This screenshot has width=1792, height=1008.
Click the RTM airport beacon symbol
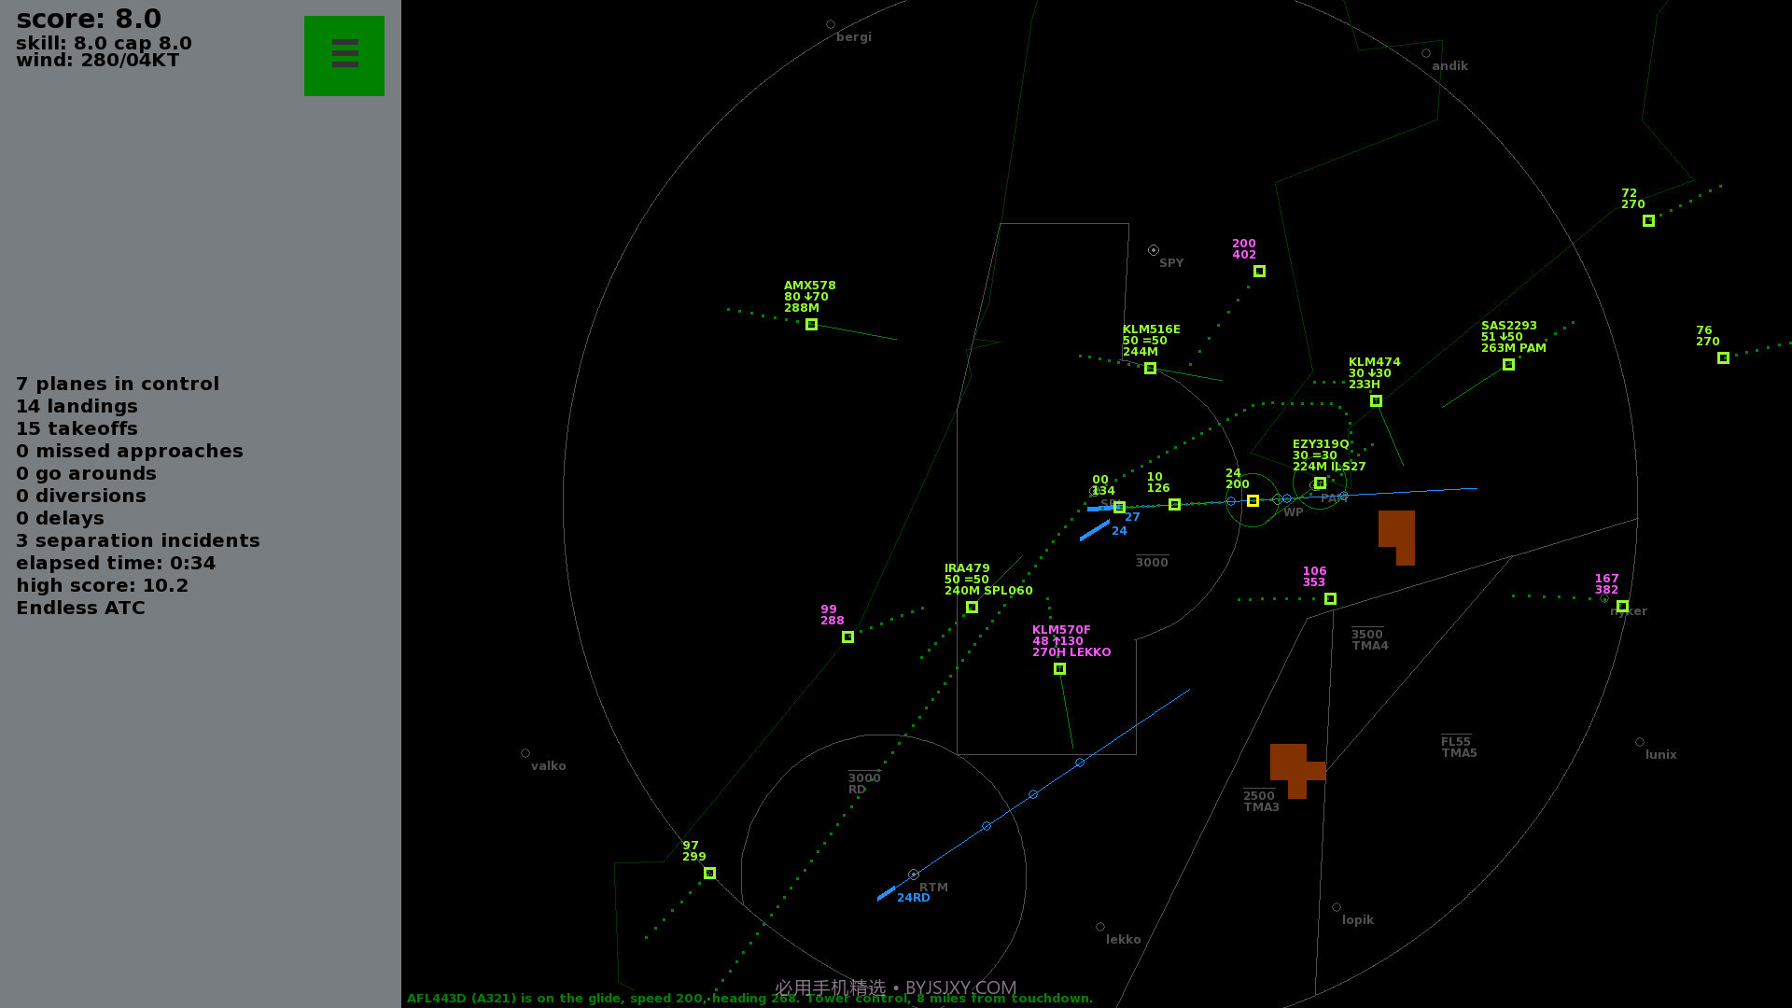click(x=914, y=875)
